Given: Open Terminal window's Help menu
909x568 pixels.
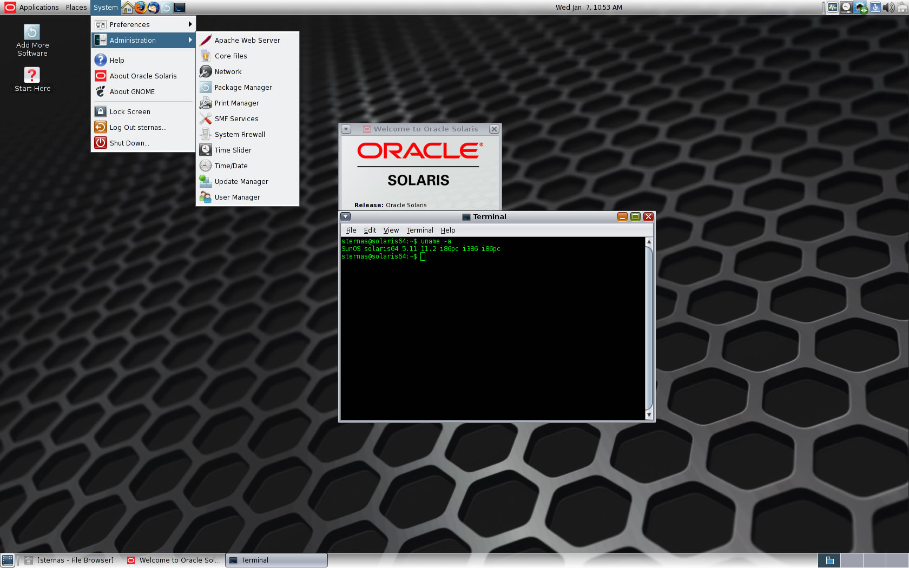Looking at the screenshot, I should click(x=448, y=230).
